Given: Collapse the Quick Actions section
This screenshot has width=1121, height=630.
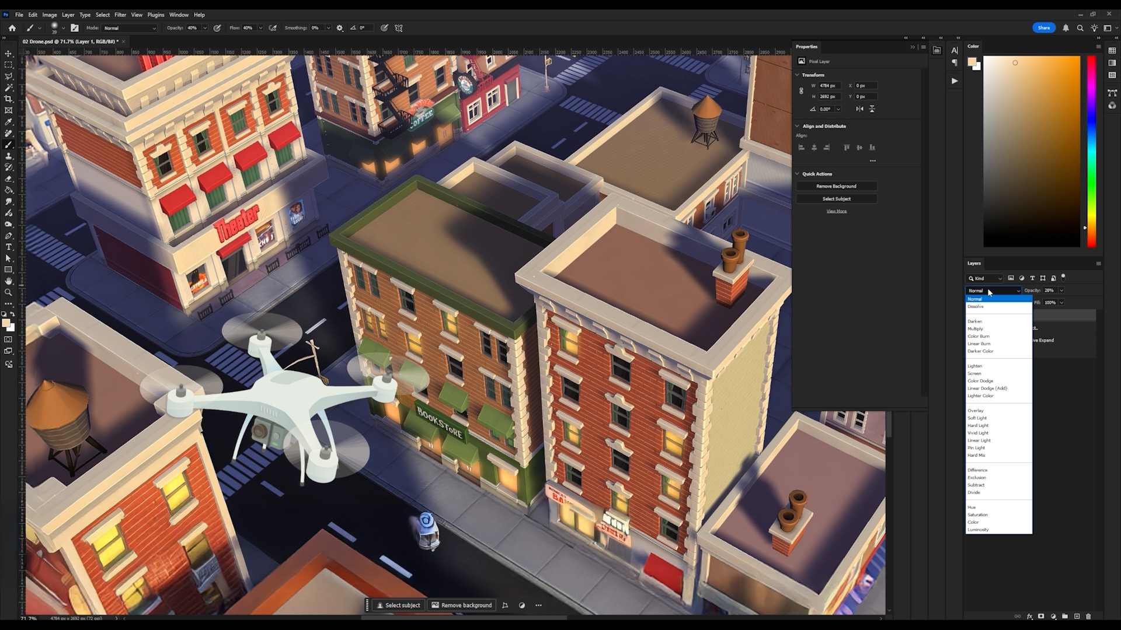Looking at the screenshot, I should click(798, 174).
